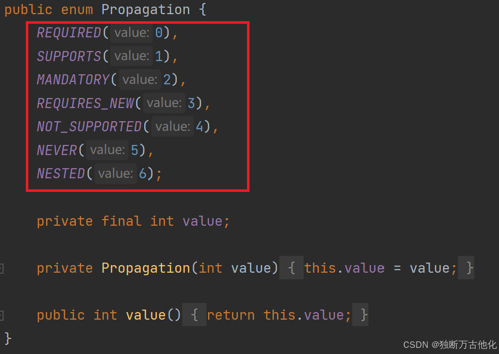Expand the folded Propagation constructor gutter marker
Viewport: 499px width, 354px height.
pos(2,269)
